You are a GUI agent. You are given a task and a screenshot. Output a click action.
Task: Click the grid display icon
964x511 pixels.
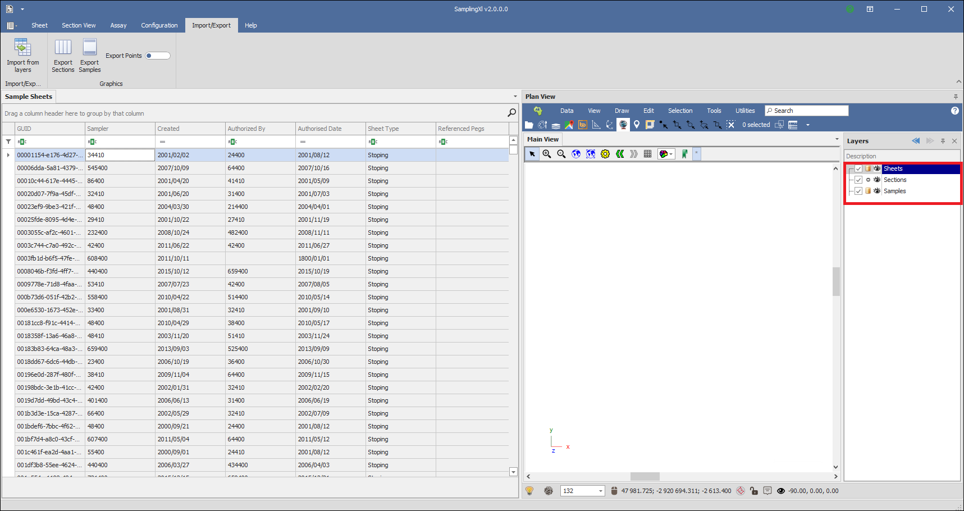pos(647,154)
